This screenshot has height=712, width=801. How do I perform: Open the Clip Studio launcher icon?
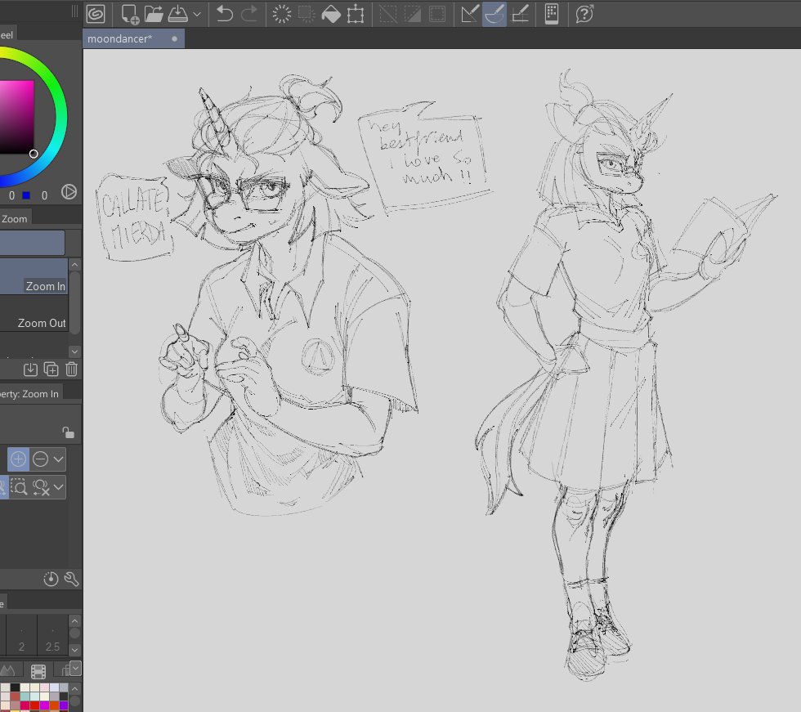click(96, 14)
